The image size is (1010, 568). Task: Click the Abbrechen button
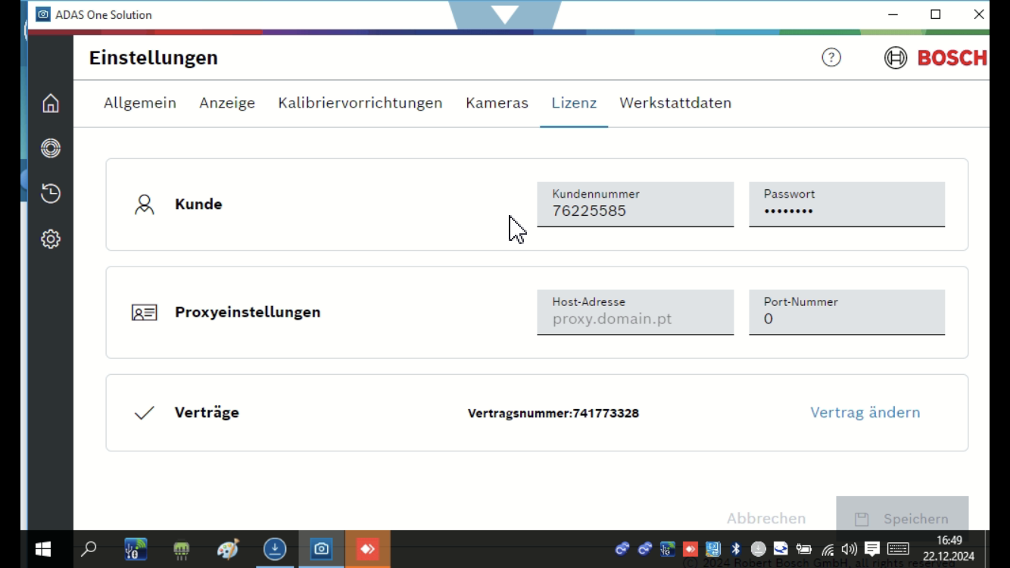tap(766, 519)
